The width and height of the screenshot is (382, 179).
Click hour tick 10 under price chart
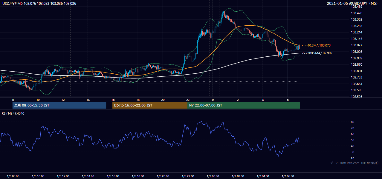click(38, 100)
